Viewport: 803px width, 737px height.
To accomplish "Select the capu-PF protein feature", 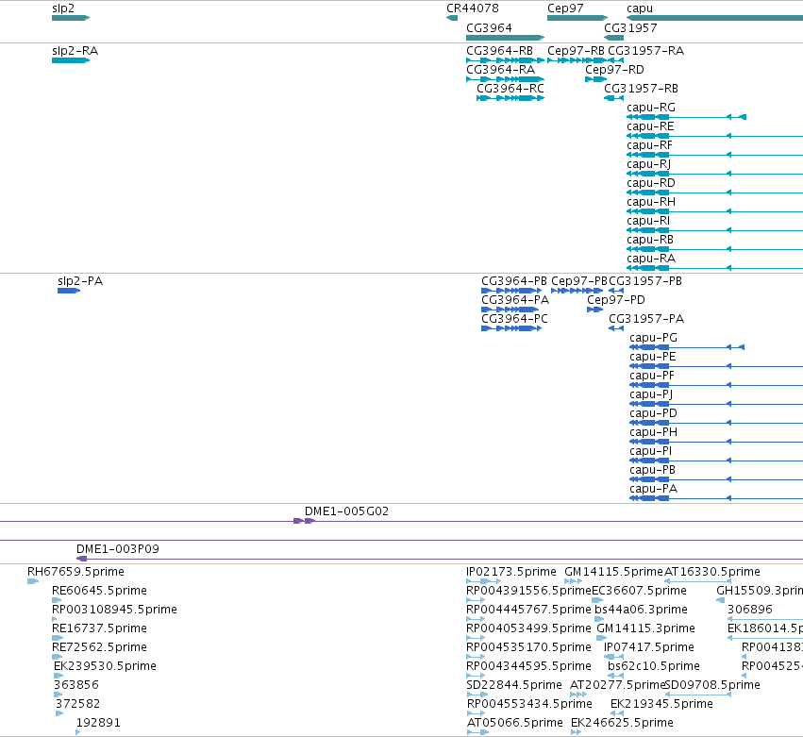I will pyautogui.click(x=716, y=386).
